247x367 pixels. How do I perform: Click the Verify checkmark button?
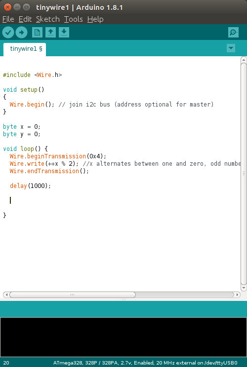(x=8, y=32)
